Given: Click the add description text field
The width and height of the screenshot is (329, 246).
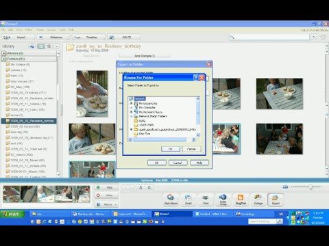Looking at the screenshot, I should coord(81,61).
